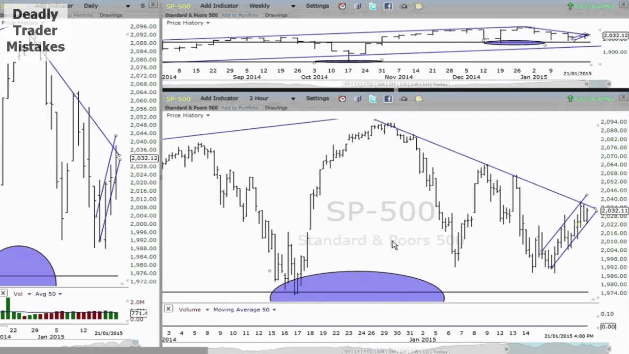
Task: Click the 0.00 volume value in 2 Hour chart
Action: (608, 326)
